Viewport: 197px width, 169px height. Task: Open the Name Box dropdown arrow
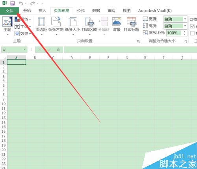[24, 49]
